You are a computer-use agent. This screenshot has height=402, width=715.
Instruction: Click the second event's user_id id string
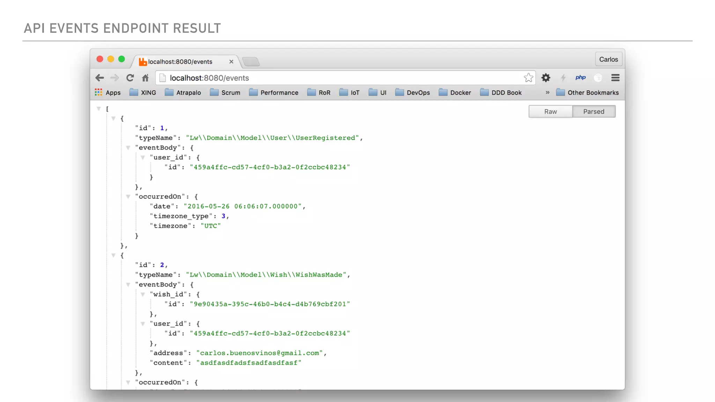270,333
